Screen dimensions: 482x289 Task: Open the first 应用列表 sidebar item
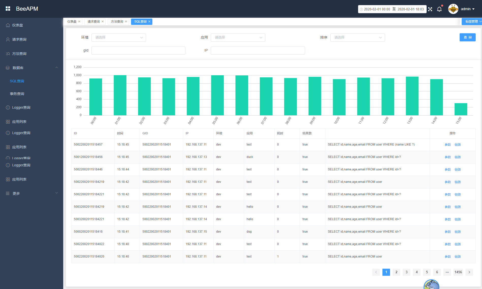coord(31,122)
